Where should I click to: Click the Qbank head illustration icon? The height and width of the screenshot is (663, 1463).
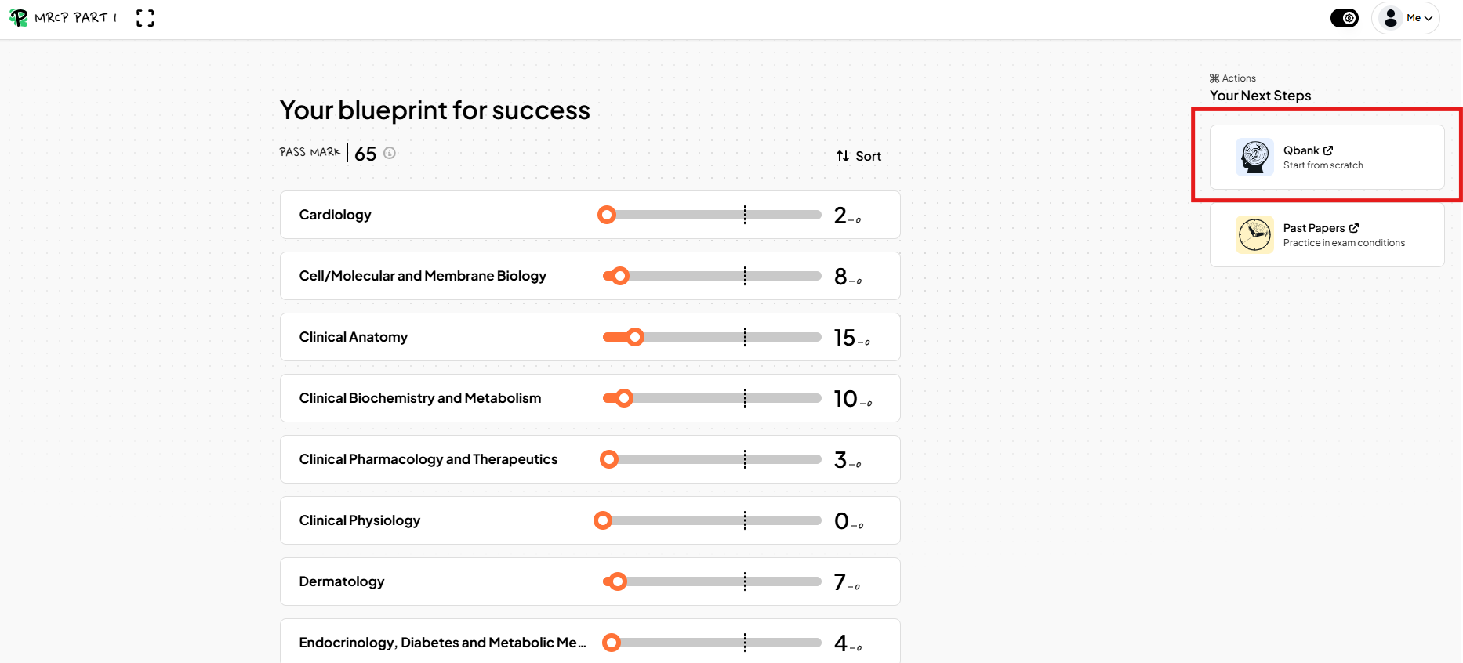1254,157
